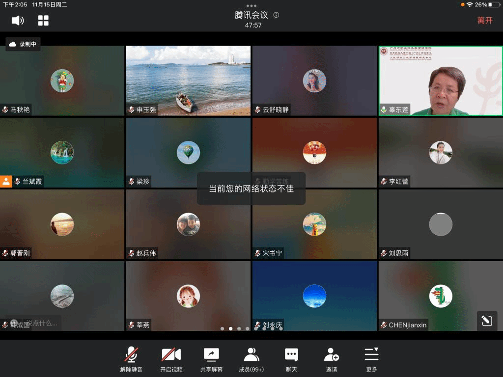The width and height of the screenshot is (503, 377).
Task: Start 共享屏幕 screen sharing
Action: click(x=211, y=359)
